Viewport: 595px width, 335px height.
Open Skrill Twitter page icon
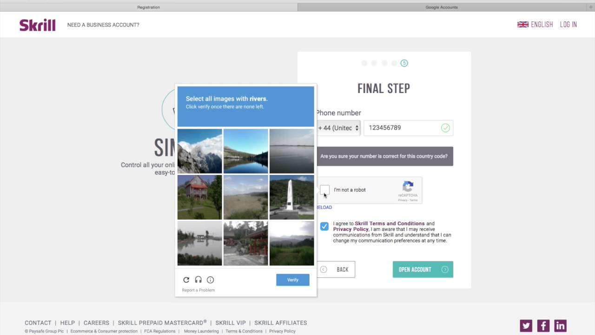click(526, 326)
